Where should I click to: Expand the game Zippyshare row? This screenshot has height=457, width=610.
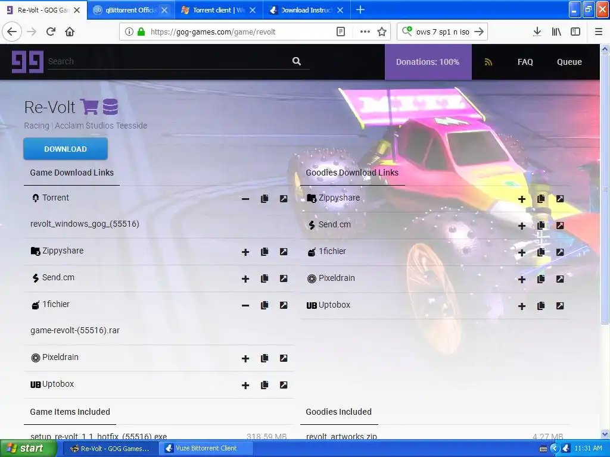click(x=245, y=252)
